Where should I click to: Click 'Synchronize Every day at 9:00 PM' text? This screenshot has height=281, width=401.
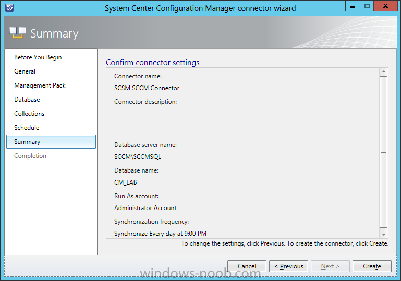(161, 234)
